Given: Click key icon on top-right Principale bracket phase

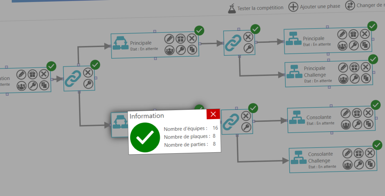Looking at the screenshot, I should coord(353,45).
